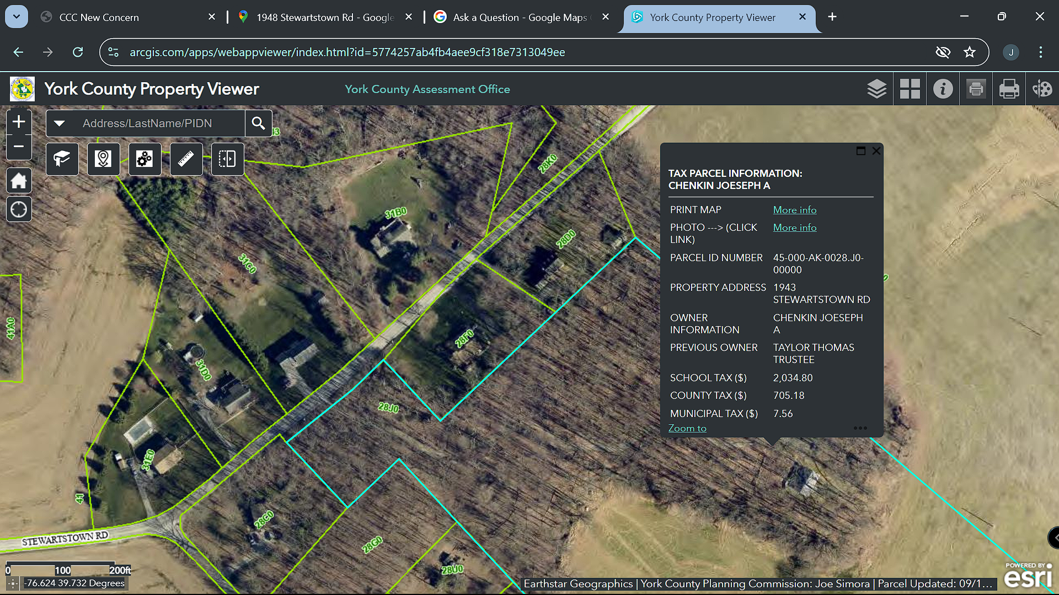Click the Zoom to link in the popup
The width and height of the screenshot is (1059, 595).
click(687, 428)
